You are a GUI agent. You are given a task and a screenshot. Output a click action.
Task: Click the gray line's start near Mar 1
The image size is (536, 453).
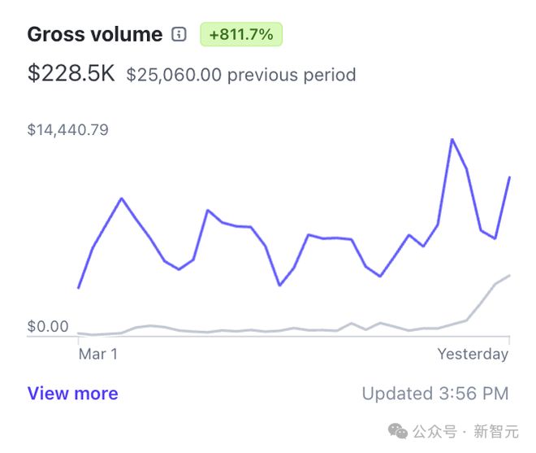(x=79, y=333)
